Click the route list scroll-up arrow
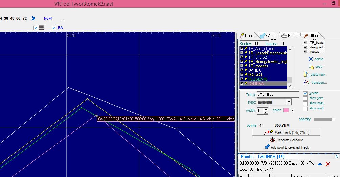The image size is (340, 177). click(x=290, y=49)
